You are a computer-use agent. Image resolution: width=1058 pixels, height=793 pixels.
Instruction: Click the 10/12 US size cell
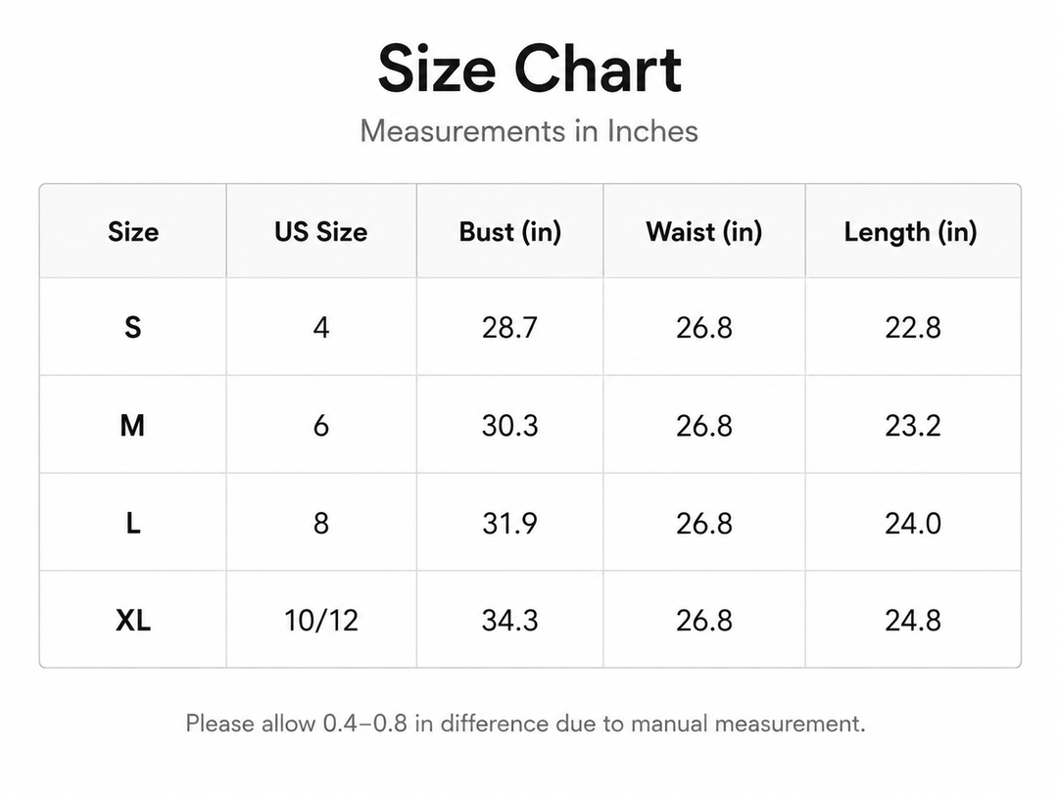coord(321,621)
